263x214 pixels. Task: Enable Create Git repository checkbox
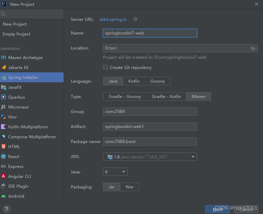pos(105,67)
